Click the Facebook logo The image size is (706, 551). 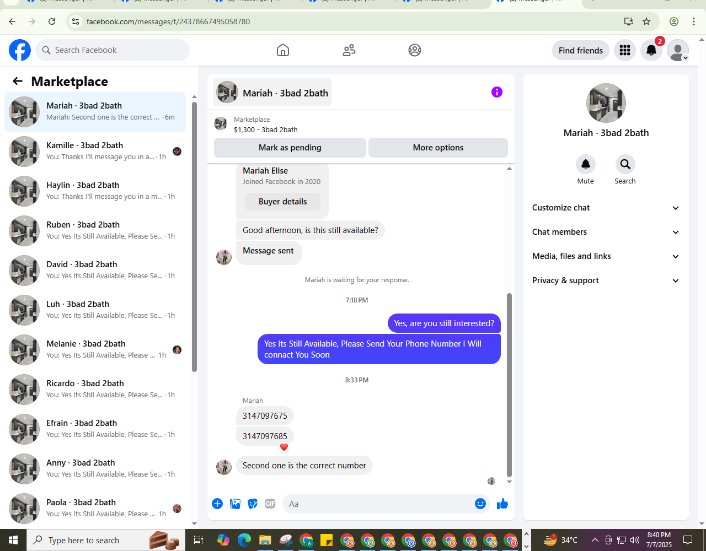pos(20,50)
